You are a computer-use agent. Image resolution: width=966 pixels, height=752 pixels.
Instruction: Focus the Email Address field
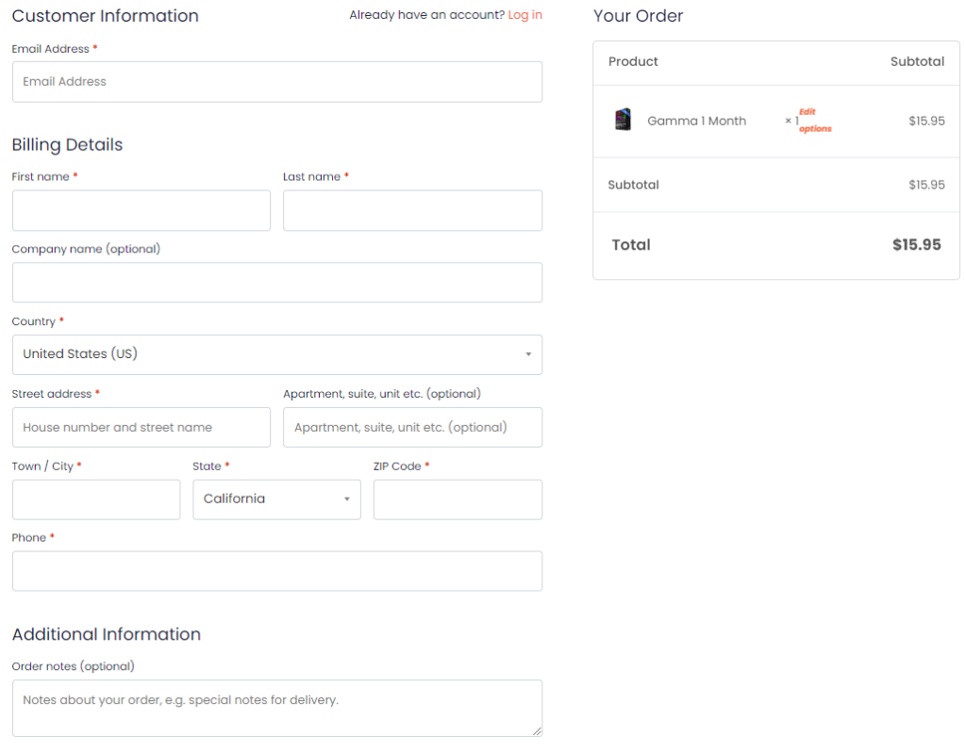(x=276, y=82)
